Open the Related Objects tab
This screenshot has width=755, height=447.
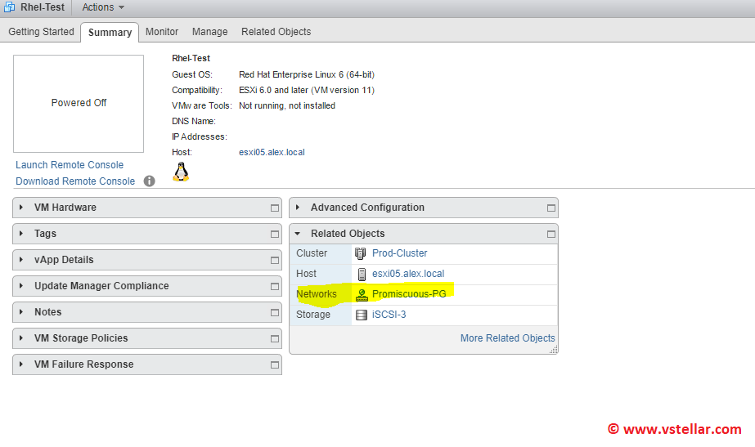276,32
